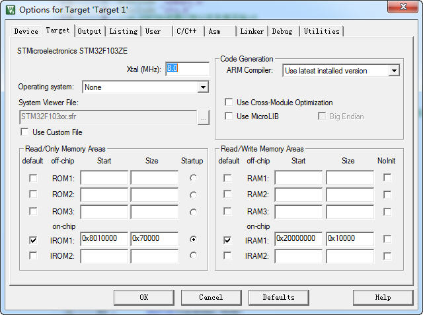
Task: Click the ROM3 Size field
Action: pos(154,212)
